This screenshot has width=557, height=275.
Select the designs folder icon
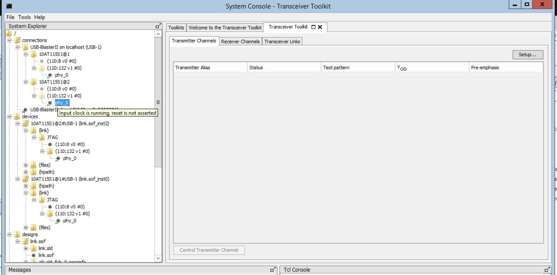[17, 234]
